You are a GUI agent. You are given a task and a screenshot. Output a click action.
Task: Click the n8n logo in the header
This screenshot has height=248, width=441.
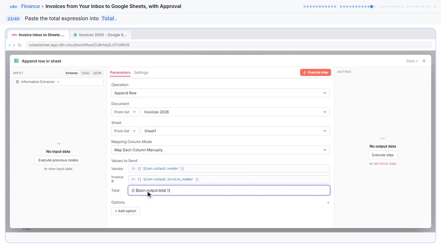13,7
